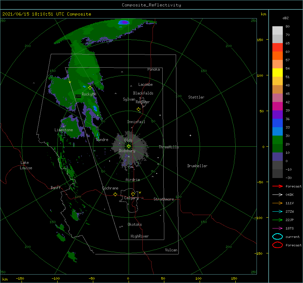This screenshot has height=283, width=303.
Task: Click the Calgary city label
Action: [131, 198]
